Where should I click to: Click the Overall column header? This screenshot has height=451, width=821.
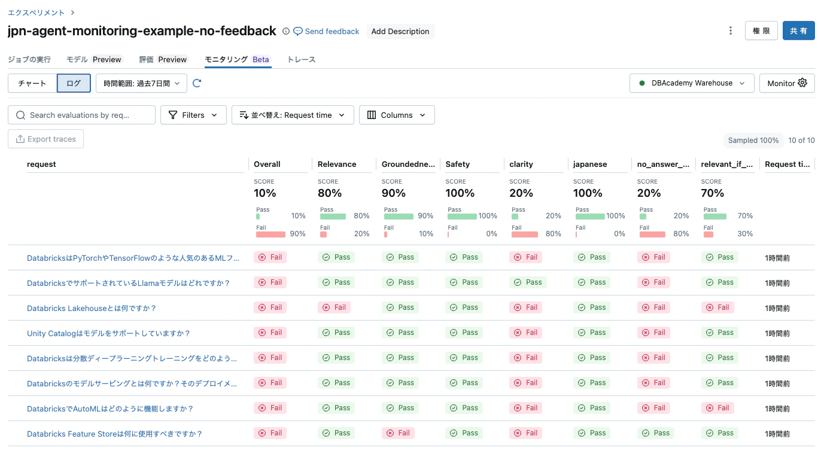tap(267, 164)
